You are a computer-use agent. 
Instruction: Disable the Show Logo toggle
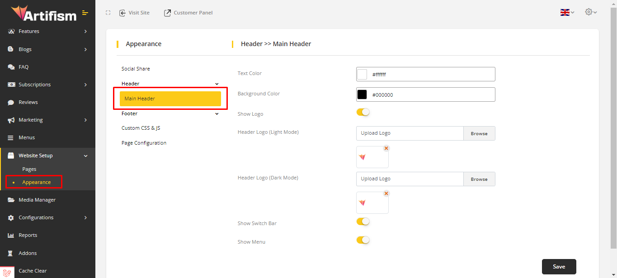point(363,112)
